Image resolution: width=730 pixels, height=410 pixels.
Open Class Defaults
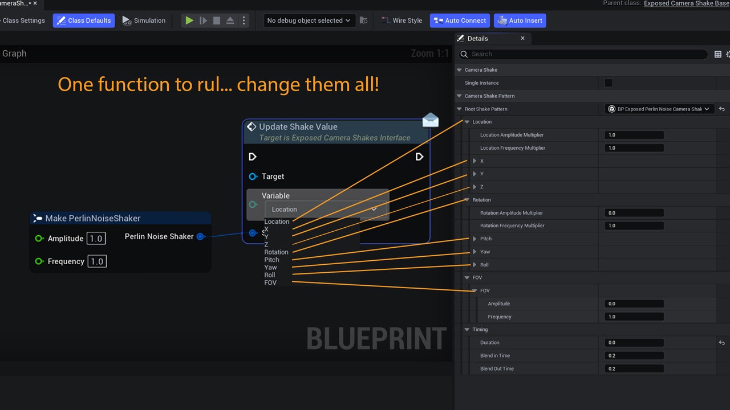pyautogui.click(x=84, y=20)
